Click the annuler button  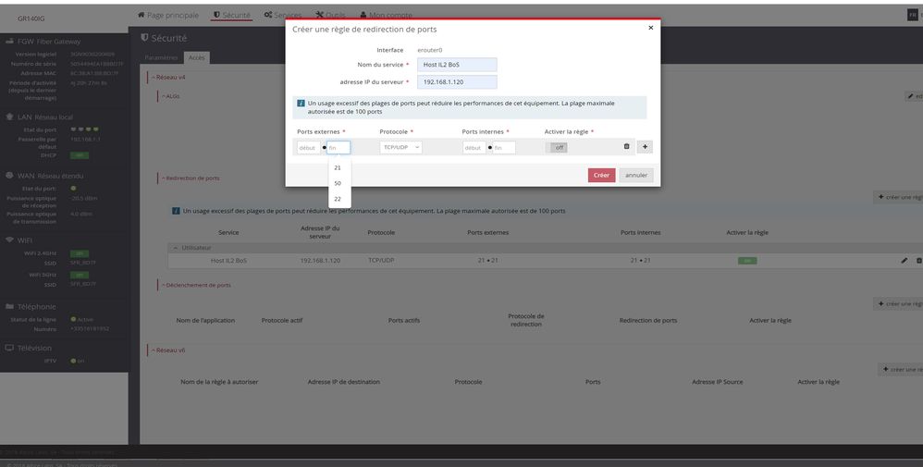click(636, 175)
